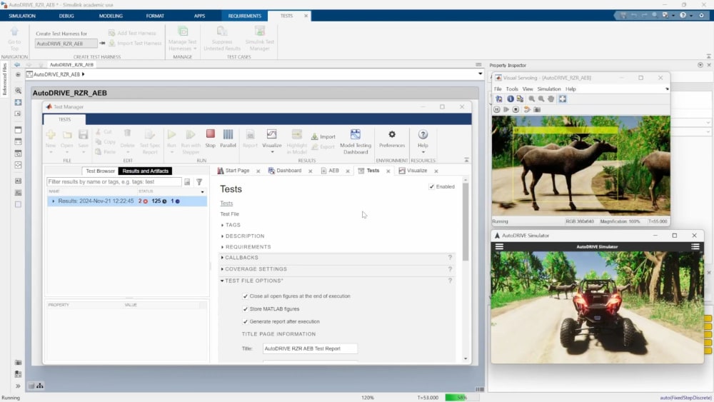Click the pause button in Visual Servoing window

coord(497,110)
